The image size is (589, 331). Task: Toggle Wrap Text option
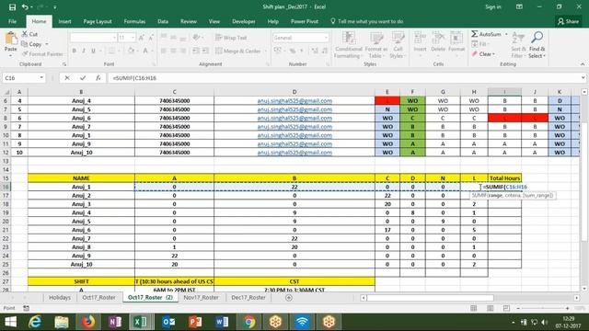click(x=231, y=38)
